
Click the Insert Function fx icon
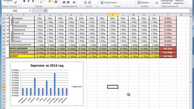[45, 11]
